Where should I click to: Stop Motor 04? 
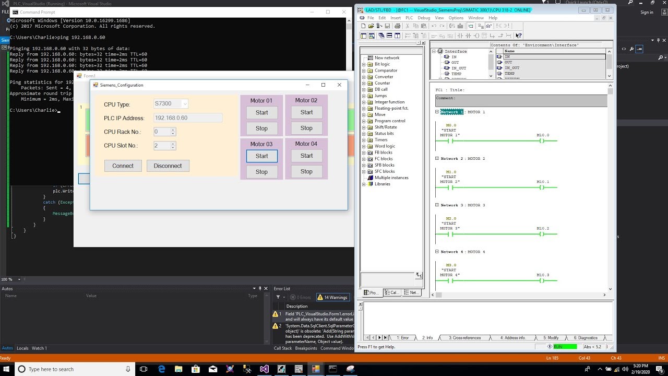coord(306,171)
